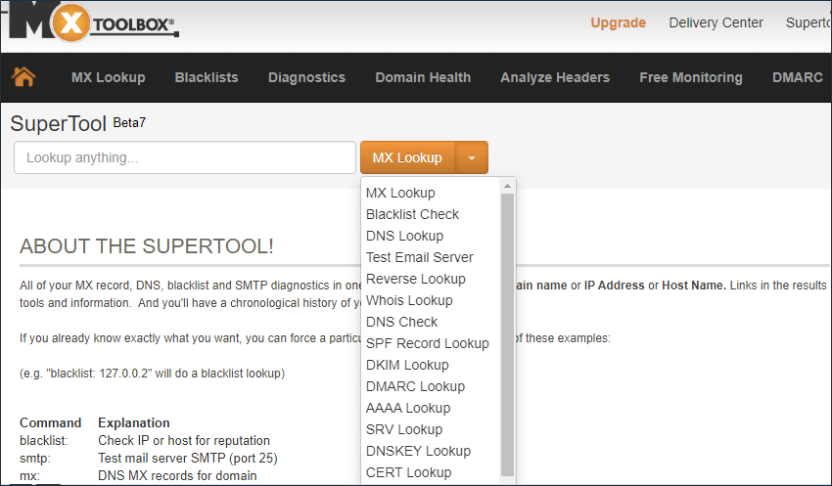Select DNS Check option
Image resolution: width=832 pixels, height=486 pixels.
(x=401, y=322)
